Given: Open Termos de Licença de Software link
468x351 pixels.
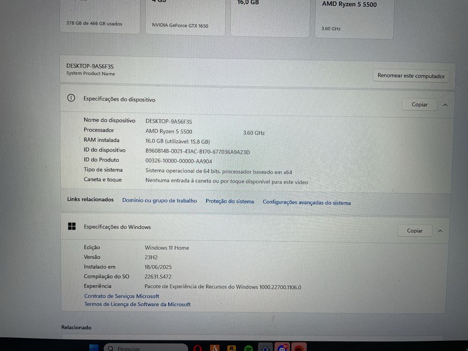Looking at the screenshot, I should 137,304.
